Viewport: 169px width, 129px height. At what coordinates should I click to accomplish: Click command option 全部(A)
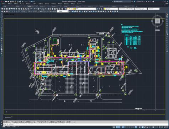(x=7, y=122)
